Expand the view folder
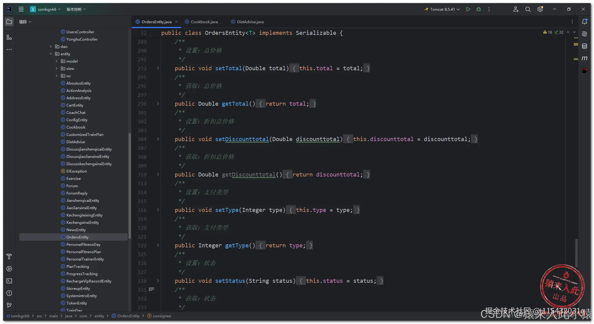The width and height of the screenshot is (594, 324). [57, 68]
